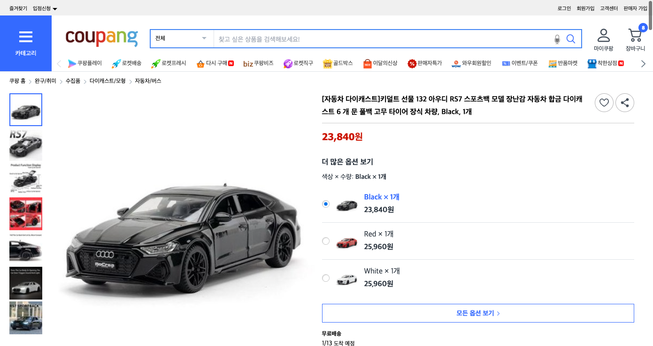Open the 전체 search category dropdown
This screenshot has height=346, width=653.
[x=181, y=38]
